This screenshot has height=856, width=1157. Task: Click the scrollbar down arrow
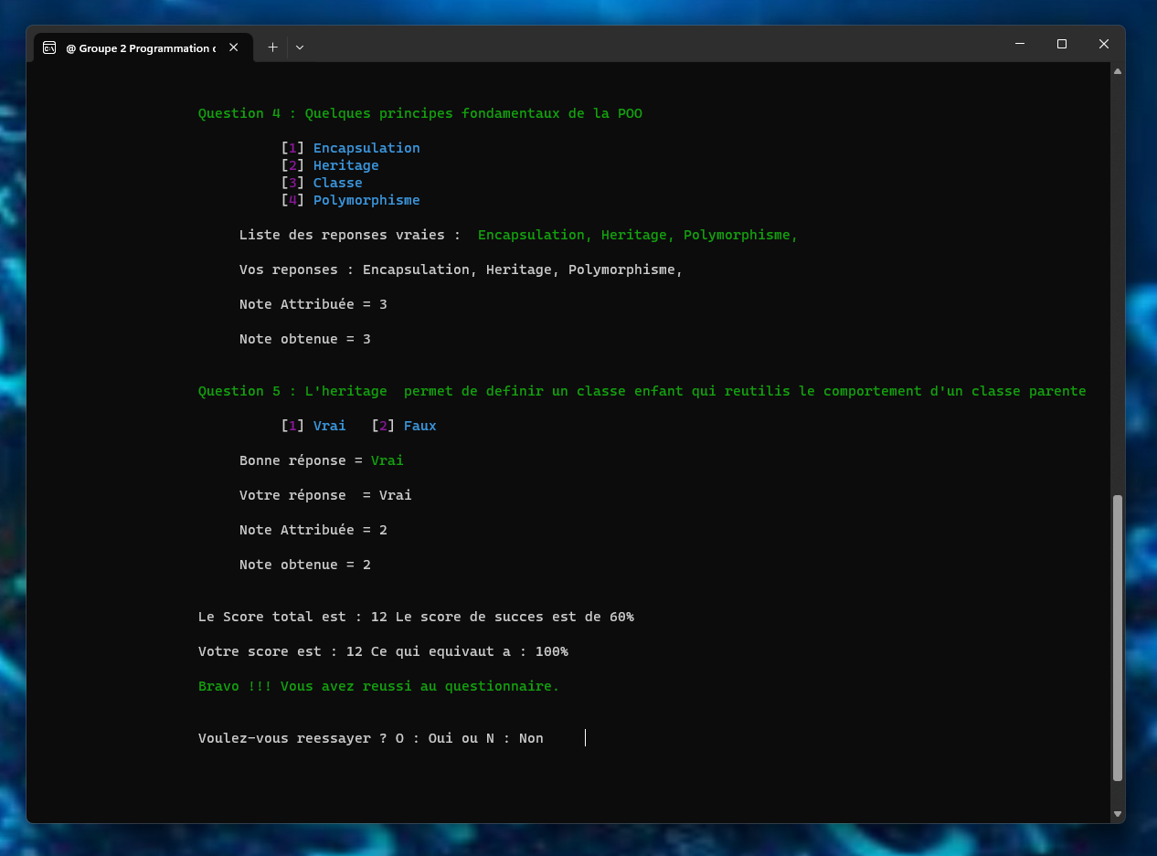click(x=1117, y=814)
